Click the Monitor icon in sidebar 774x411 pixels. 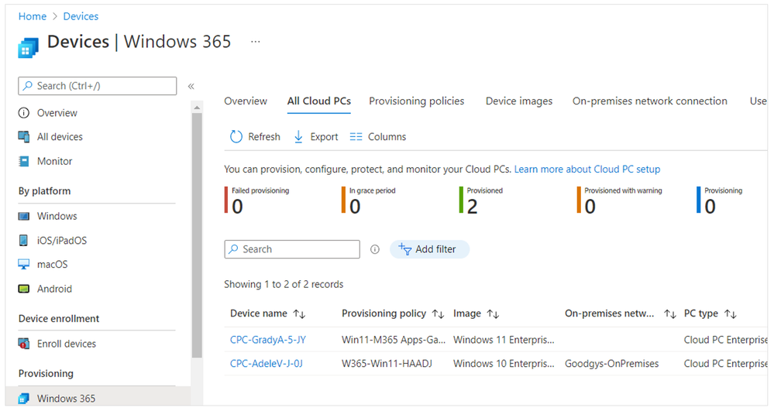click(x=24, y=161)
